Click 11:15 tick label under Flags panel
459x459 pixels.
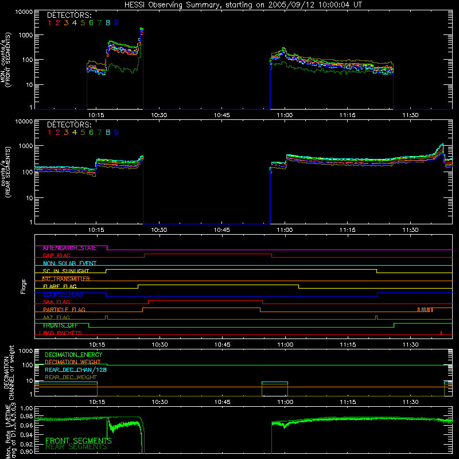pyautogui.click(x=348, y=345)
